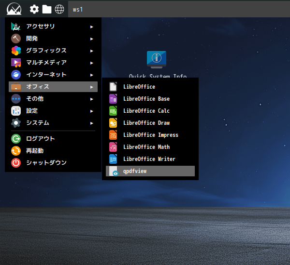Launch LibreOffice Writer
This screenshot has height=265, width=290.
150,159
